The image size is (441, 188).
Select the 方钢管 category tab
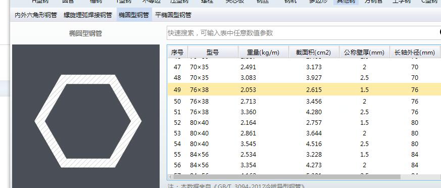tap(373, 2)
